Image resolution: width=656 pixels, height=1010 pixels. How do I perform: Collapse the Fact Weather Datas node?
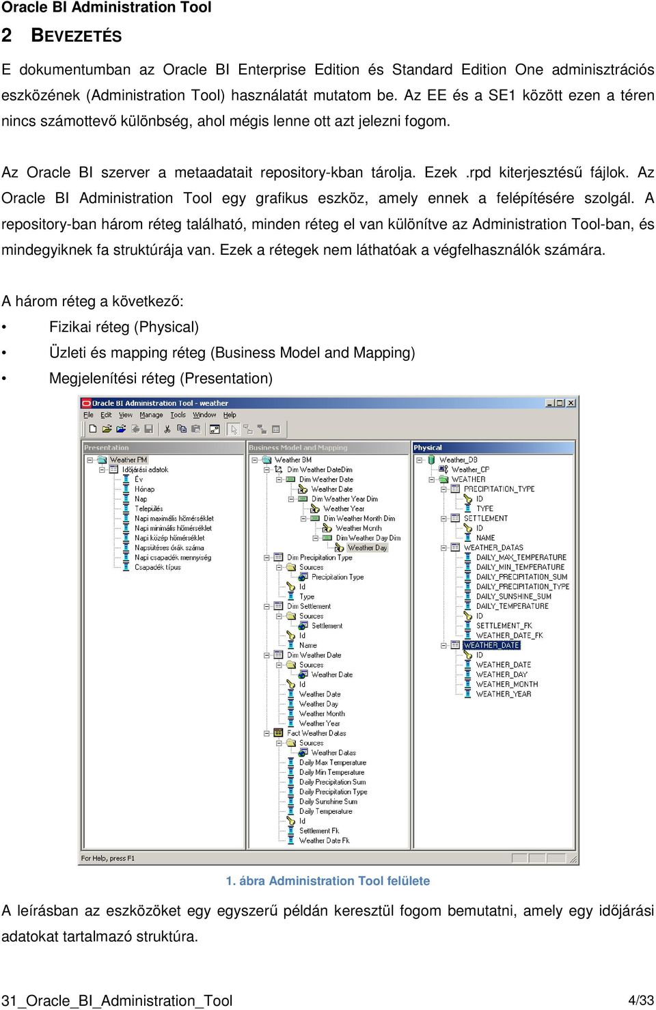click(266, 733)
